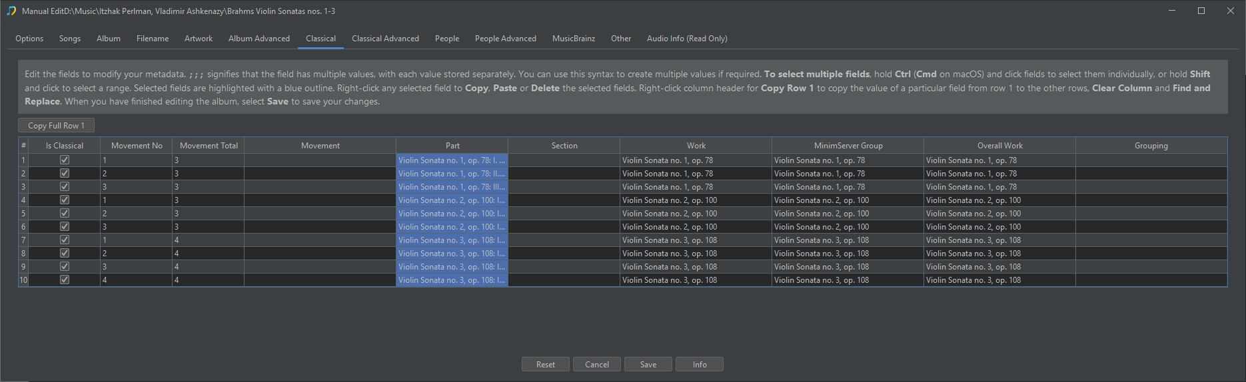Open the Filename tab
The width and height of the screenshot is (1246, 382).
[x=153, y=39]
